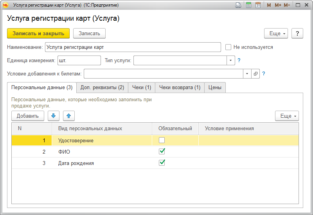Click the M- memory subtract button
313x215 pixels.
point(287,5)
